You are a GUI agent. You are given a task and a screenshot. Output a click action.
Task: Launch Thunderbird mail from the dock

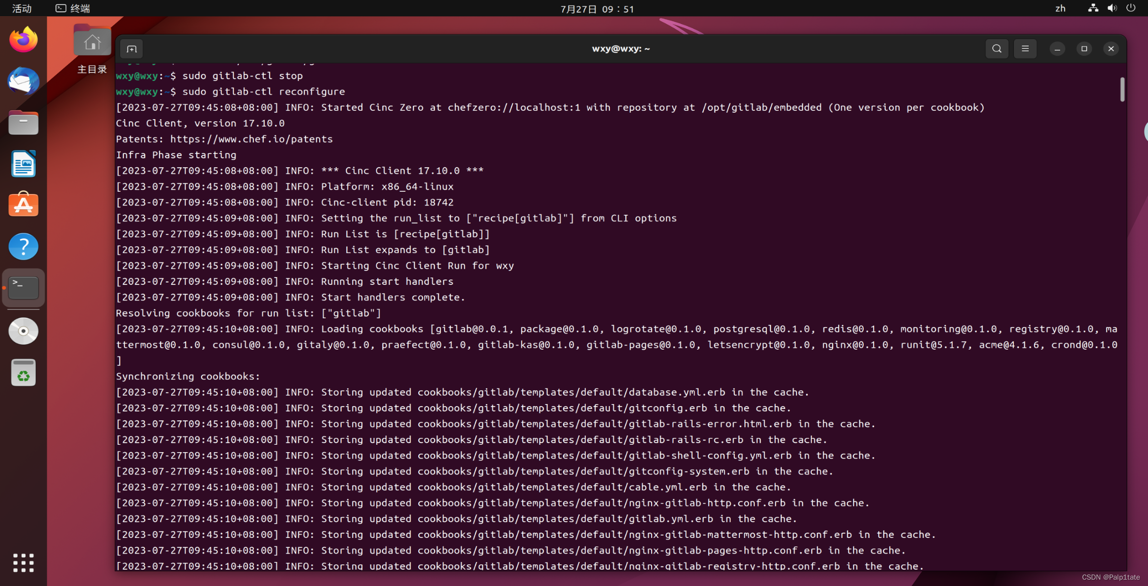pos(23,81)
